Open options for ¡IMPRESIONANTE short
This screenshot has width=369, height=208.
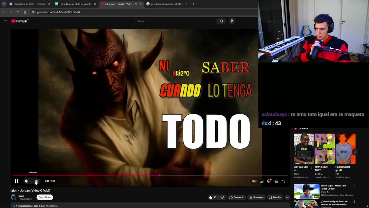(332, 168)
